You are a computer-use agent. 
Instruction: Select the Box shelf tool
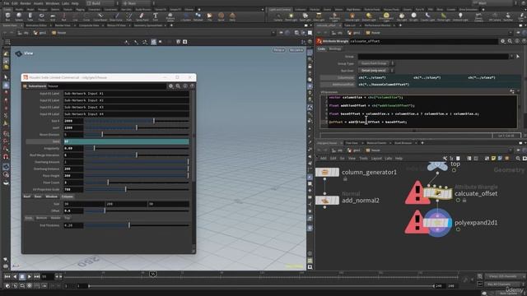coord(7,16)
